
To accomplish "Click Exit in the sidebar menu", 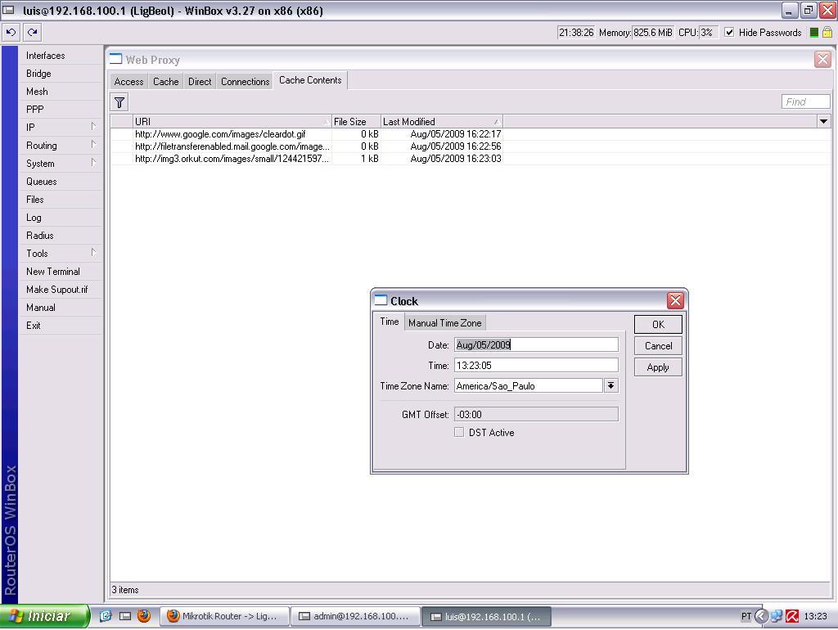I will point(60,326).
